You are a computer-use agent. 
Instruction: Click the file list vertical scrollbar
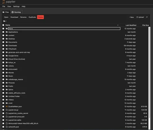pyautogui.click(x=149, y=72)
